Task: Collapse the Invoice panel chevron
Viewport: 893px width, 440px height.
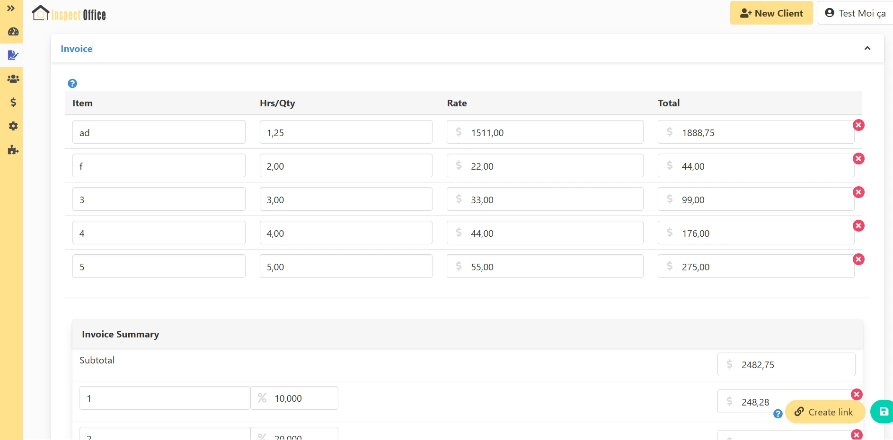Action: [x=867, y=48]
